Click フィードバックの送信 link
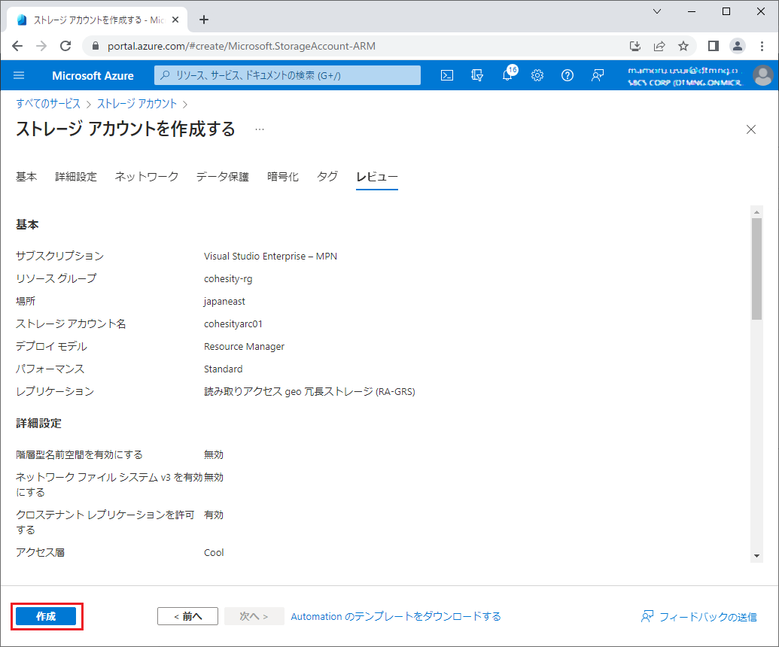 click(x=699, y=617)
